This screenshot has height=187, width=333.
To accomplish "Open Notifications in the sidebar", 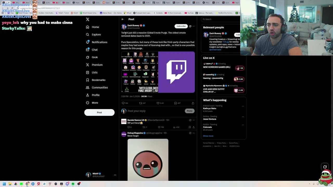I will click(x=97, y=42).
